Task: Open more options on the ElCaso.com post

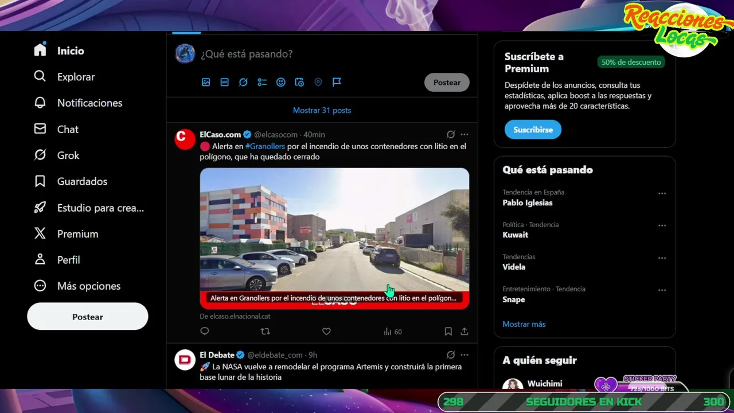Action: (464, 135)
